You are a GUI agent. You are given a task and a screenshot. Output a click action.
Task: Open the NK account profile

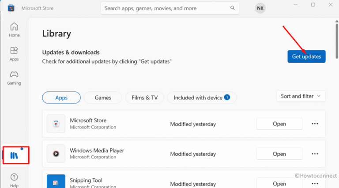[x=260, y=8]
